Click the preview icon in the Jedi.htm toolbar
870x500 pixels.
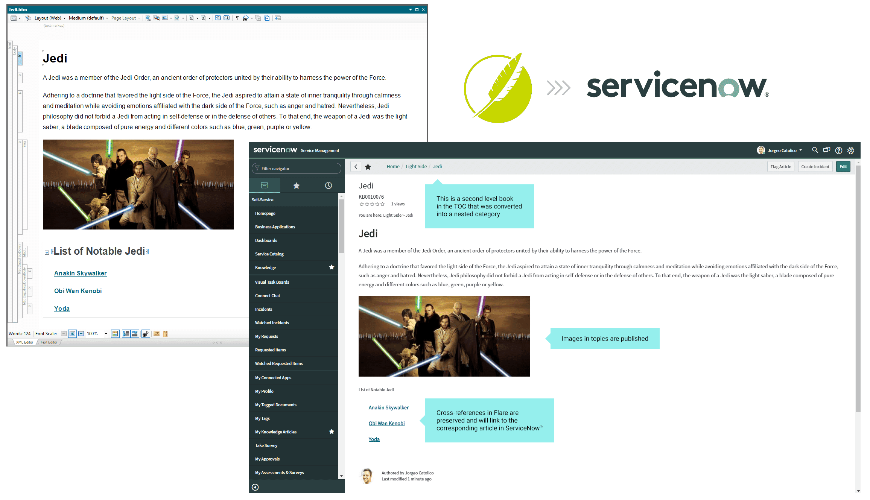coord(13,18)
